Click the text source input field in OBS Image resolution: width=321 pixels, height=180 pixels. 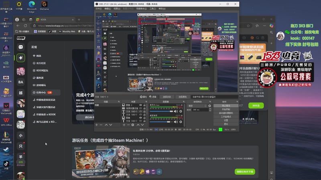pos(214,97)
